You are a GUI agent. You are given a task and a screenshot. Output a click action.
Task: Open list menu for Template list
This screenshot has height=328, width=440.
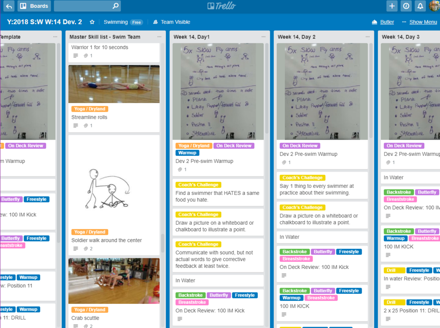pos(55,37)
